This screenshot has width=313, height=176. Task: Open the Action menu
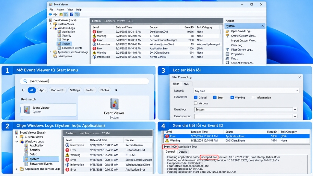pos(60,10)
